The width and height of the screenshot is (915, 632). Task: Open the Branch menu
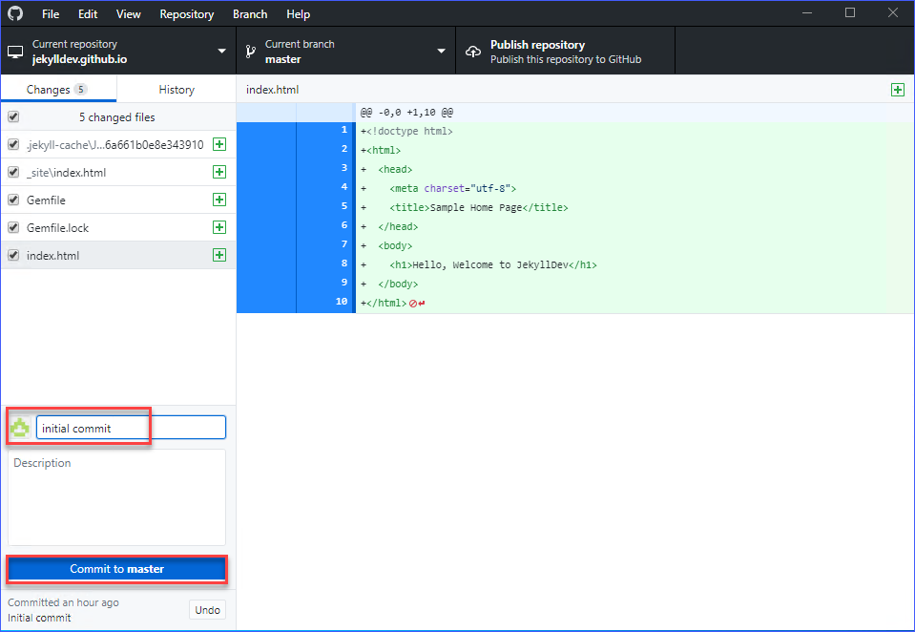[x=250, y=14]
